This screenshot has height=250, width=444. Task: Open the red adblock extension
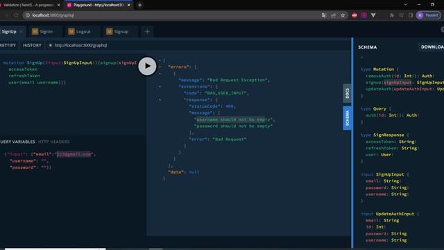coord(355,15)
